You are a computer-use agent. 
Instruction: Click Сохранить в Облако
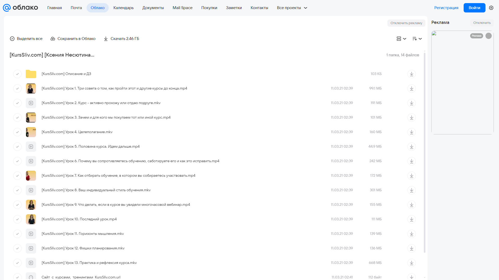(x=73, y=39)
